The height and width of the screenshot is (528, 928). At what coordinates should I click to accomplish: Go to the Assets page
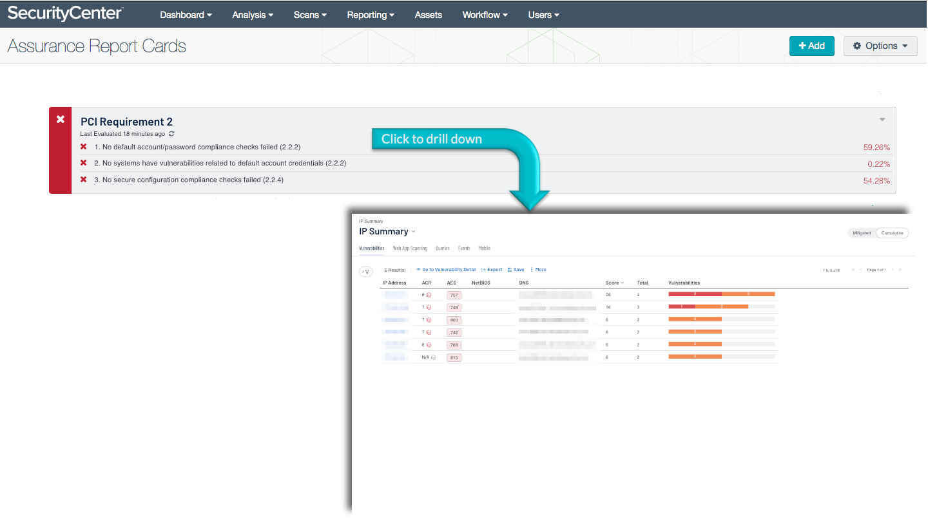point(429,15)
